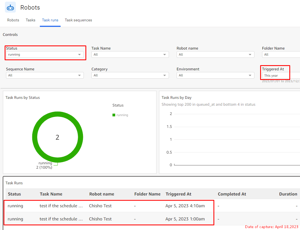Open the Category filter dropdown
Image resolution: width=300 pixels, height=230 pixels.
130,75
